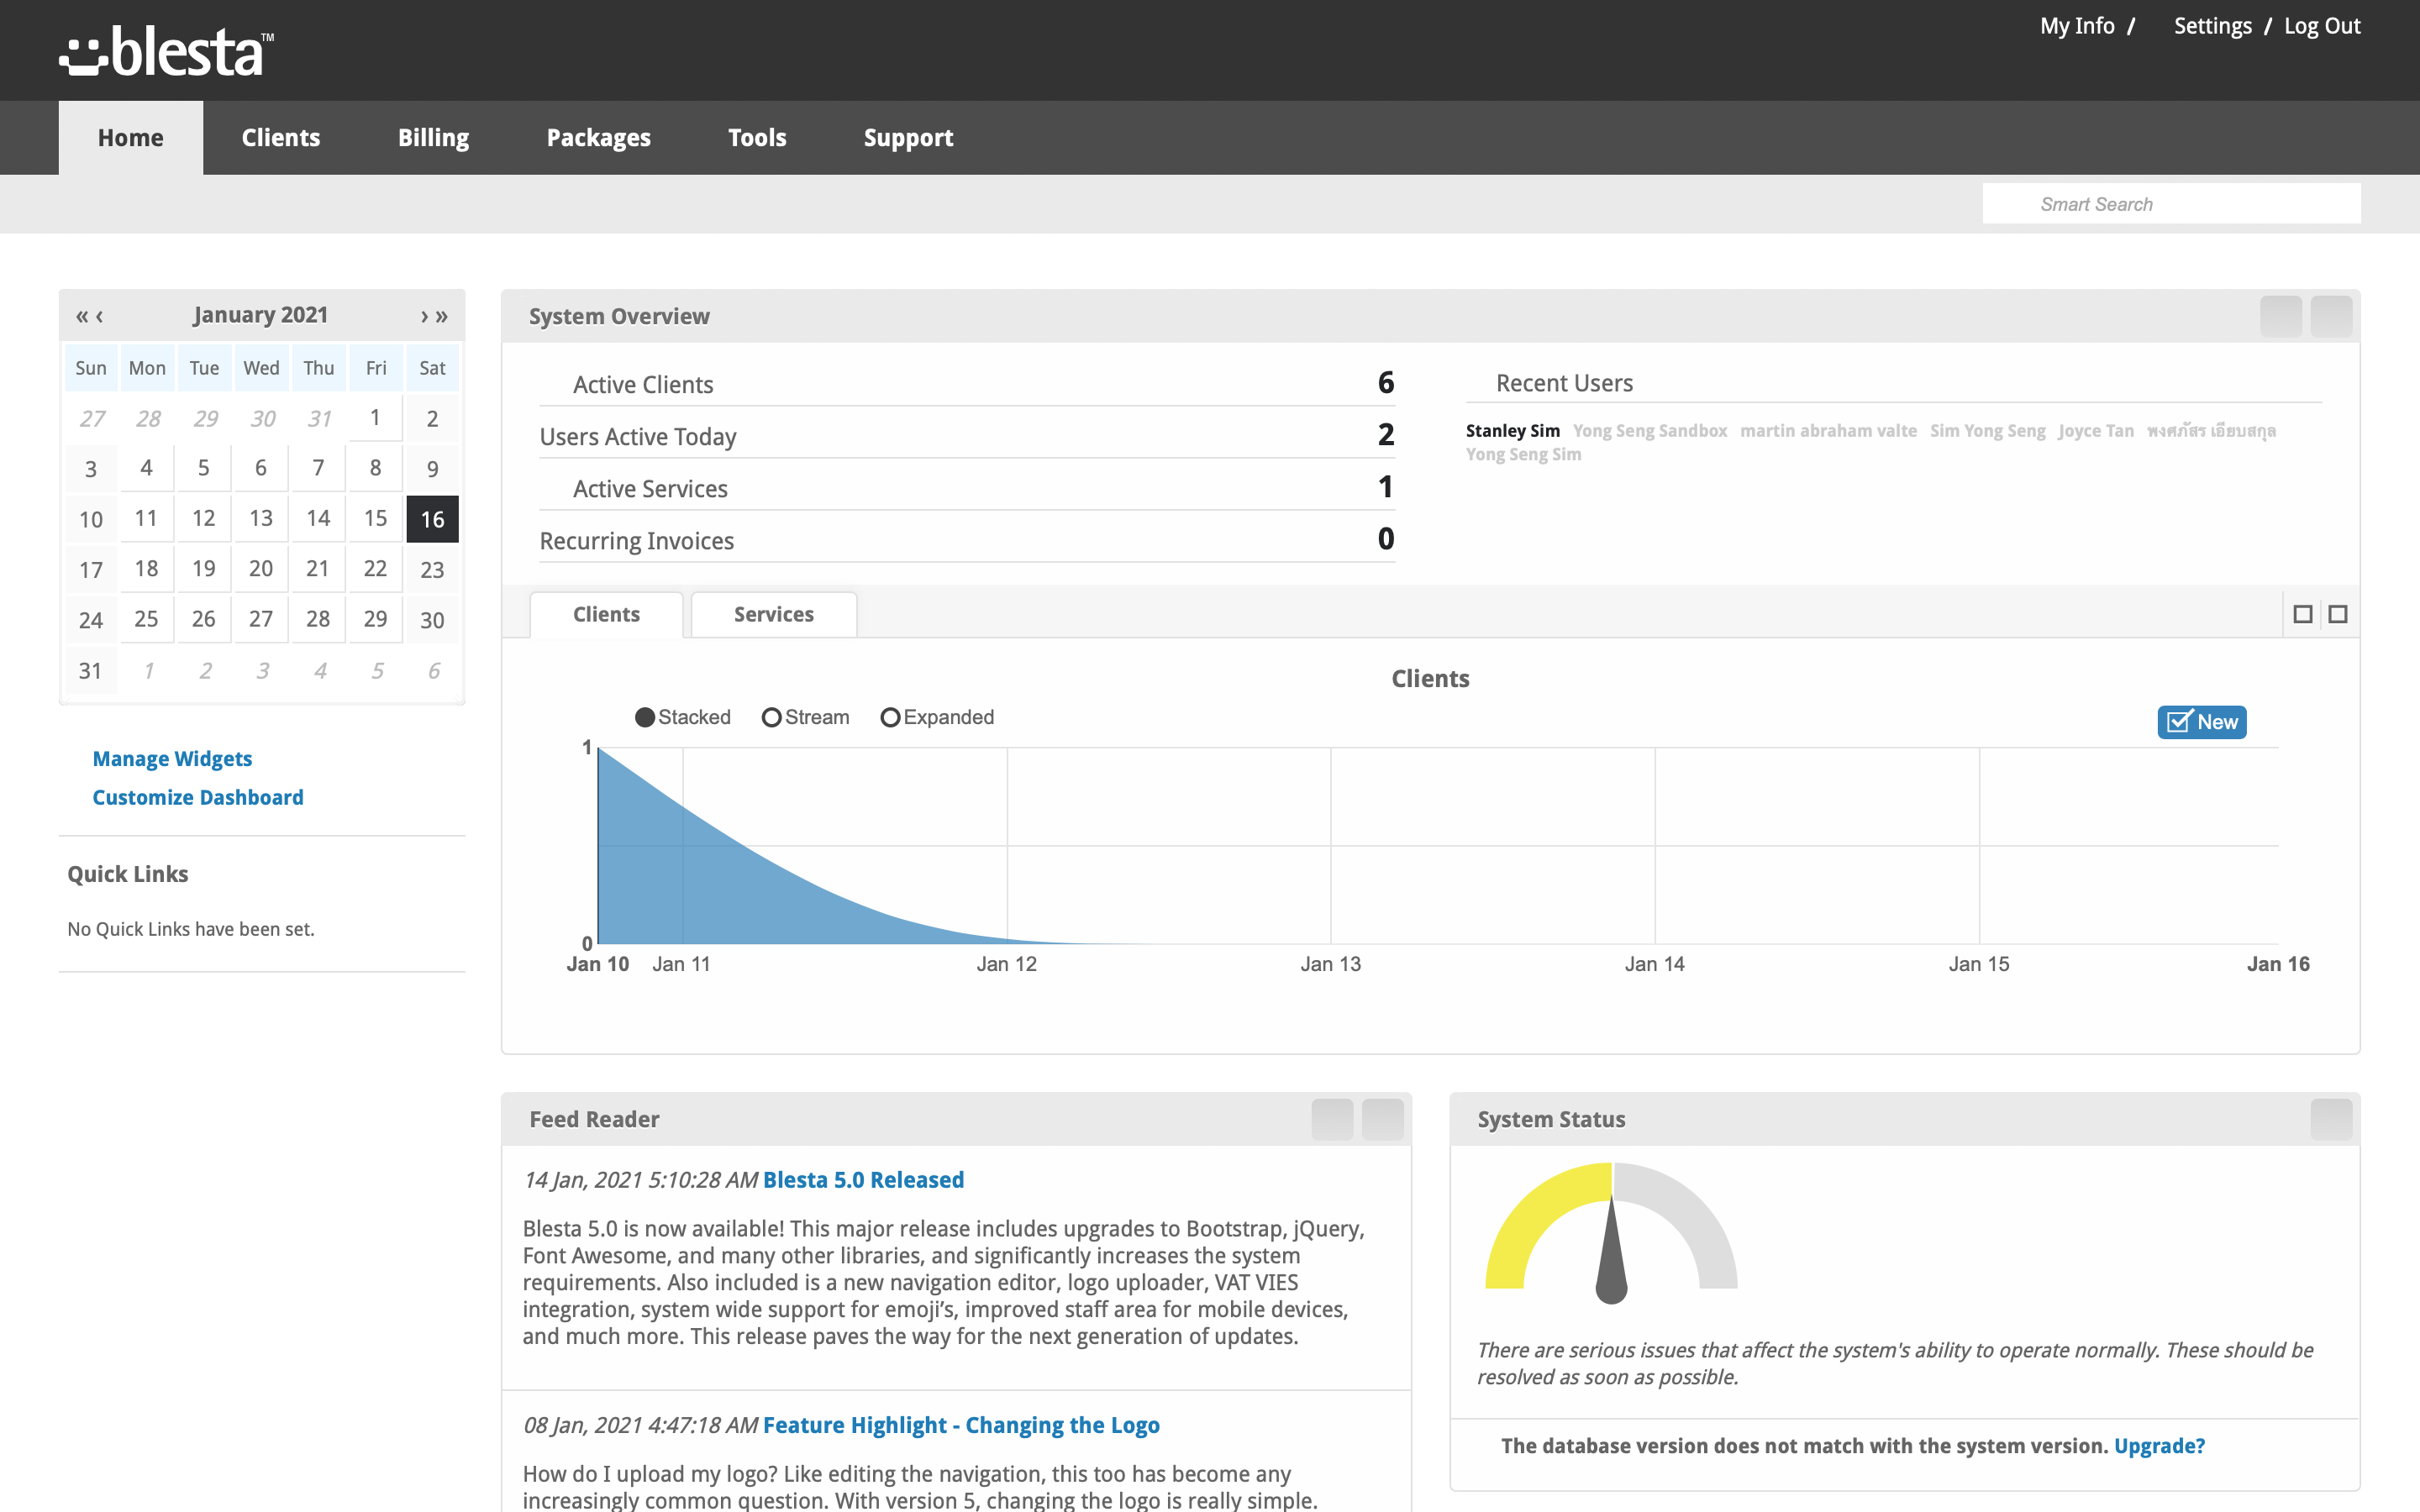The image size is (2420, 1512).
Task: Select date 15 in the calendar
Action: point(375,519)
